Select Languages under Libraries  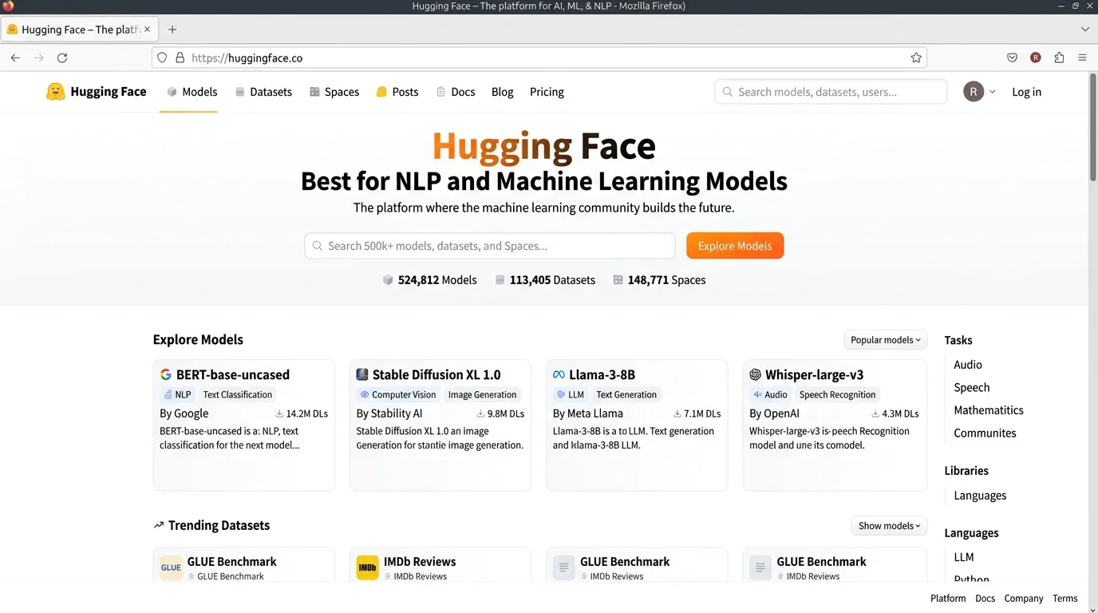point(980,496)
